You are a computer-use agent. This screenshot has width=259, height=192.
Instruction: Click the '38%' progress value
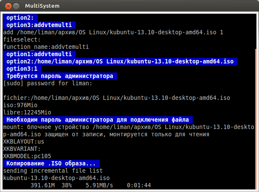coord(67,186)
